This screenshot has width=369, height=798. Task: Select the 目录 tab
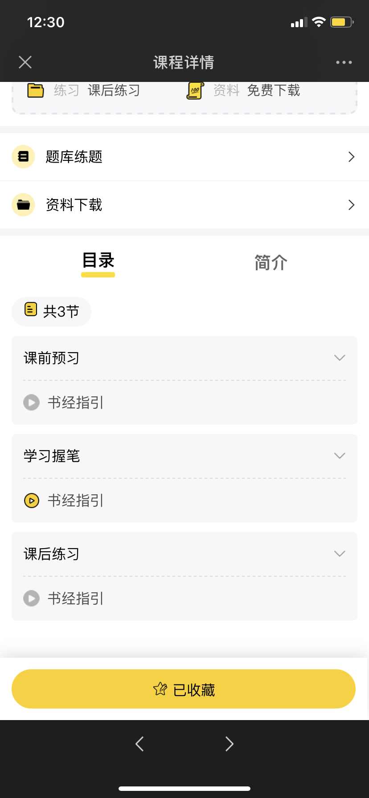[98, 261]
